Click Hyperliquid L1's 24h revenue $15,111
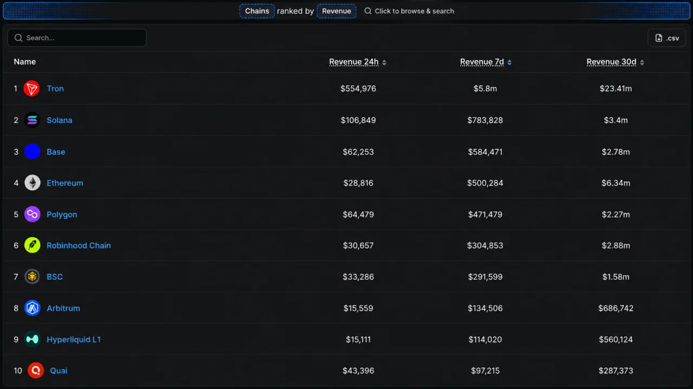The image size is (693, 389). pos(358,339)
